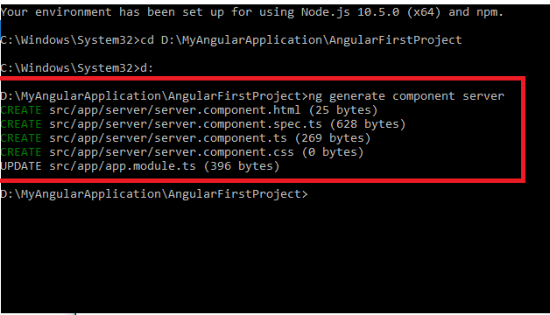Click the first C:\Windows\System32 prompt
550x315 pixels.
click(70, 40)
